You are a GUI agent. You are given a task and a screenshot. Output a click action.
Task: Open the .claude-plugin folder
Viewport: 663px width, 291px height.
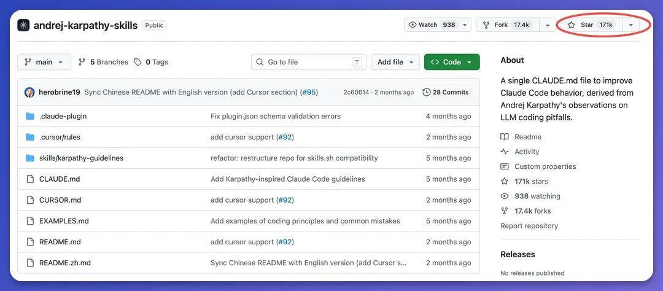click(x=63, y=116)
